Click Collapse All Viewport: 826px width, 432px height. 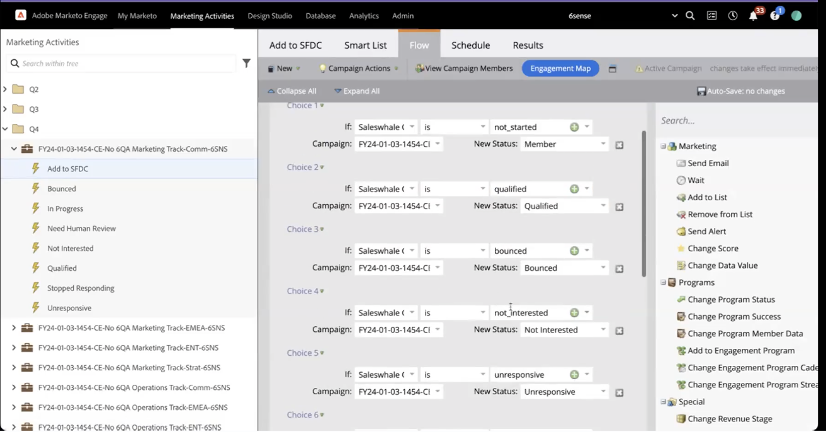point(291,91)
